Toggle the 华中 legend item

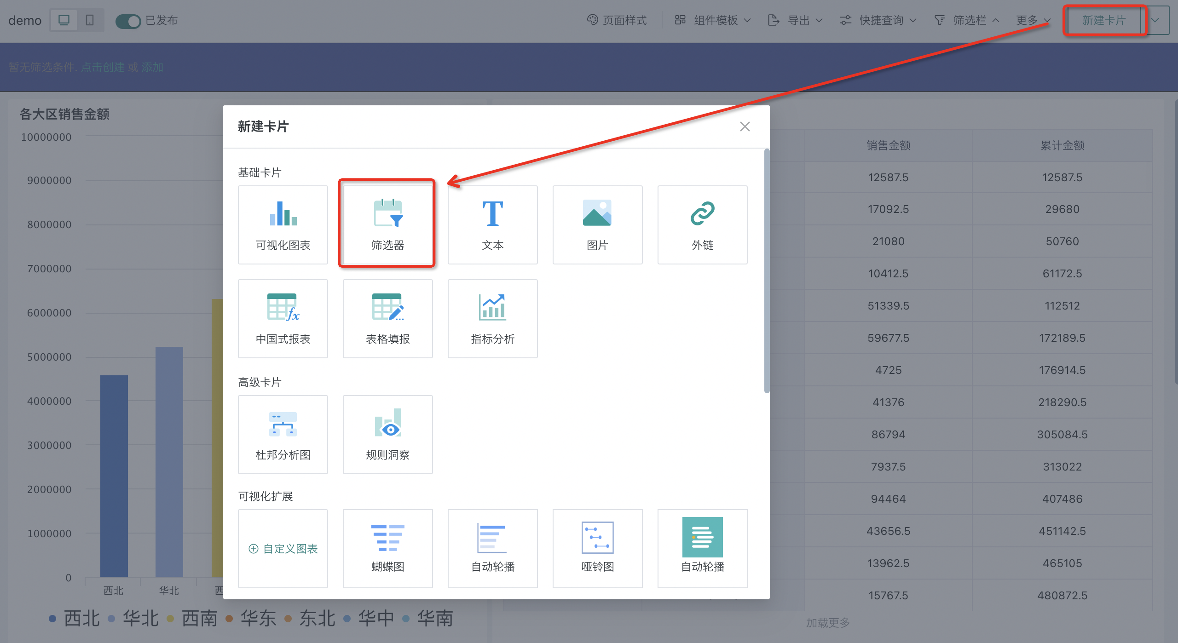(369, 618)
